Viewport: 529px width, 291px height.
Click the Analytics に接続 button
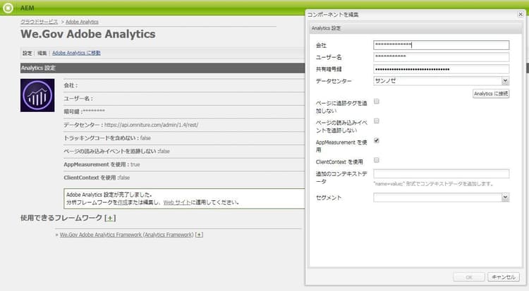click(491, 94)
